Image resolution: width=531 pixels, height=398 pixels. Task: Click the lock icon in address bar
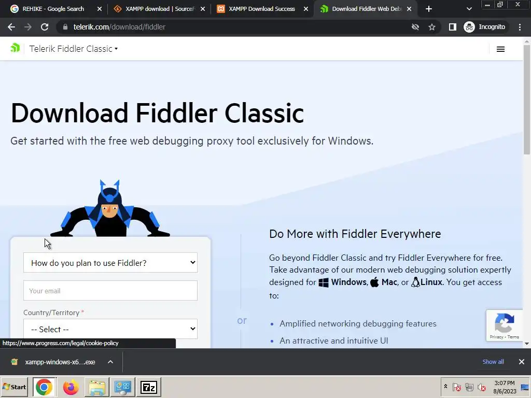click(65, 27)
